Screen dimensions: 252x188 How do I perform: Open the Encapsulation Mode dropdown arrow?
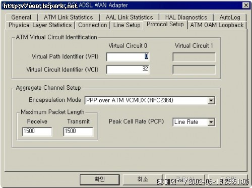pyautogui.click(x=211, y=100)
